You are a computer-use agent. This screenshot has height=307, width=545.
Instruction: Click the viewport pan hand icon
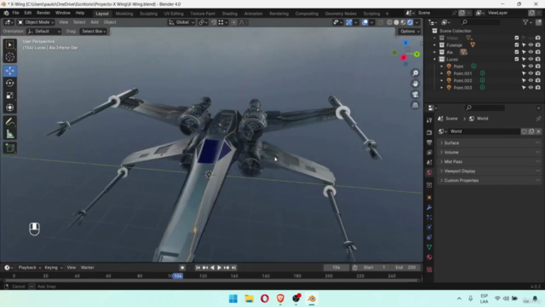pos(415,84)
